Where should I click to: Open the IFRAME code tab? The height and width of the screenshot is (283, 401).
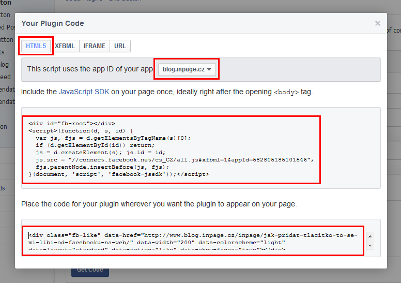(94, 46)
